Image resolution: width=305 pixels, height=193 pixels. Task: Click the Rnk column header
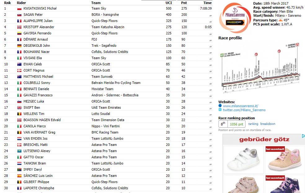7,3
